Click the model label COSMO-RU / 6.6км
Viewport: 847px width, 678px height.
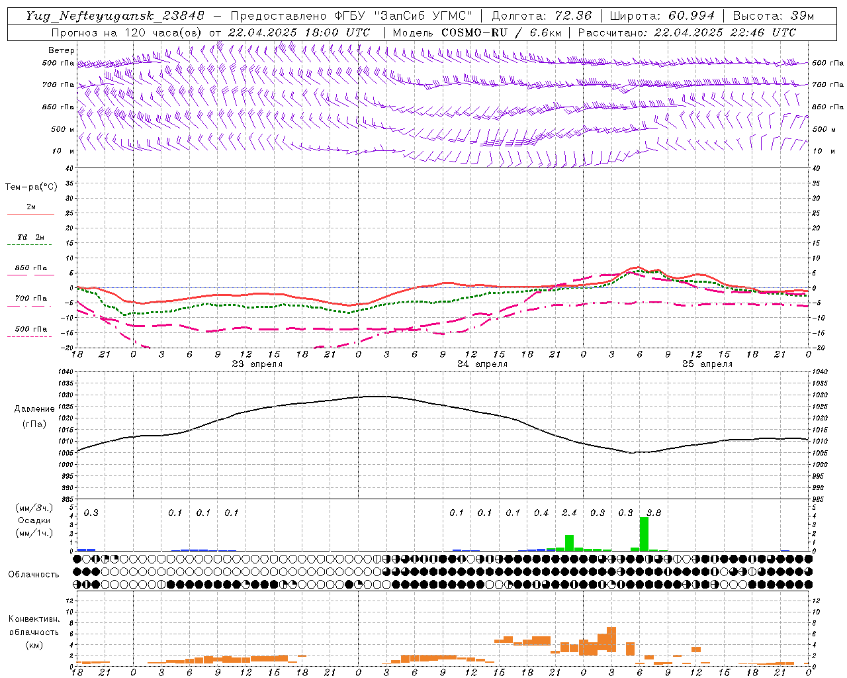click(x=500, y=32)
